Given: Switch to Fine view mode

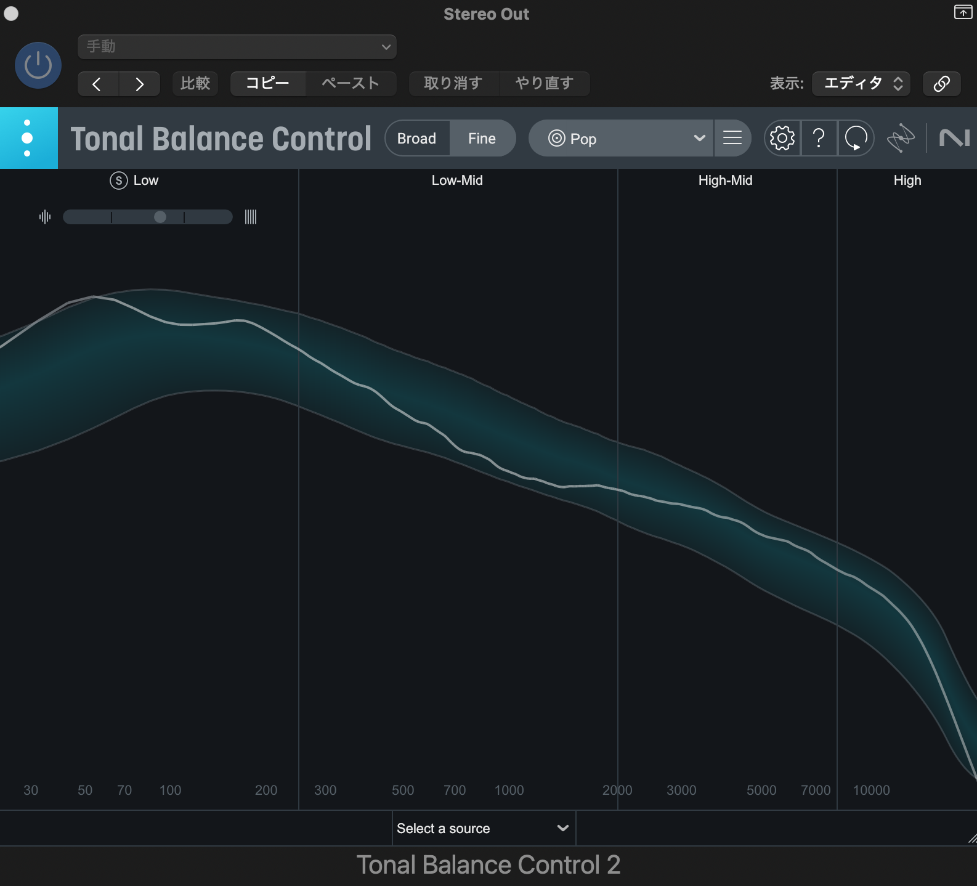Looking at the screenshot, I should coord(482,139).
